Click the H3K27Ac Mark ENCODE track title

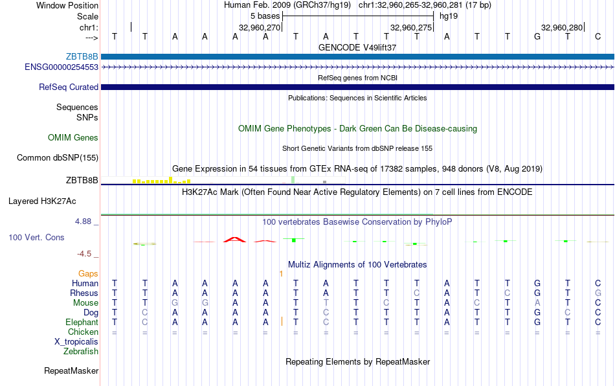[x=357, y=192]
